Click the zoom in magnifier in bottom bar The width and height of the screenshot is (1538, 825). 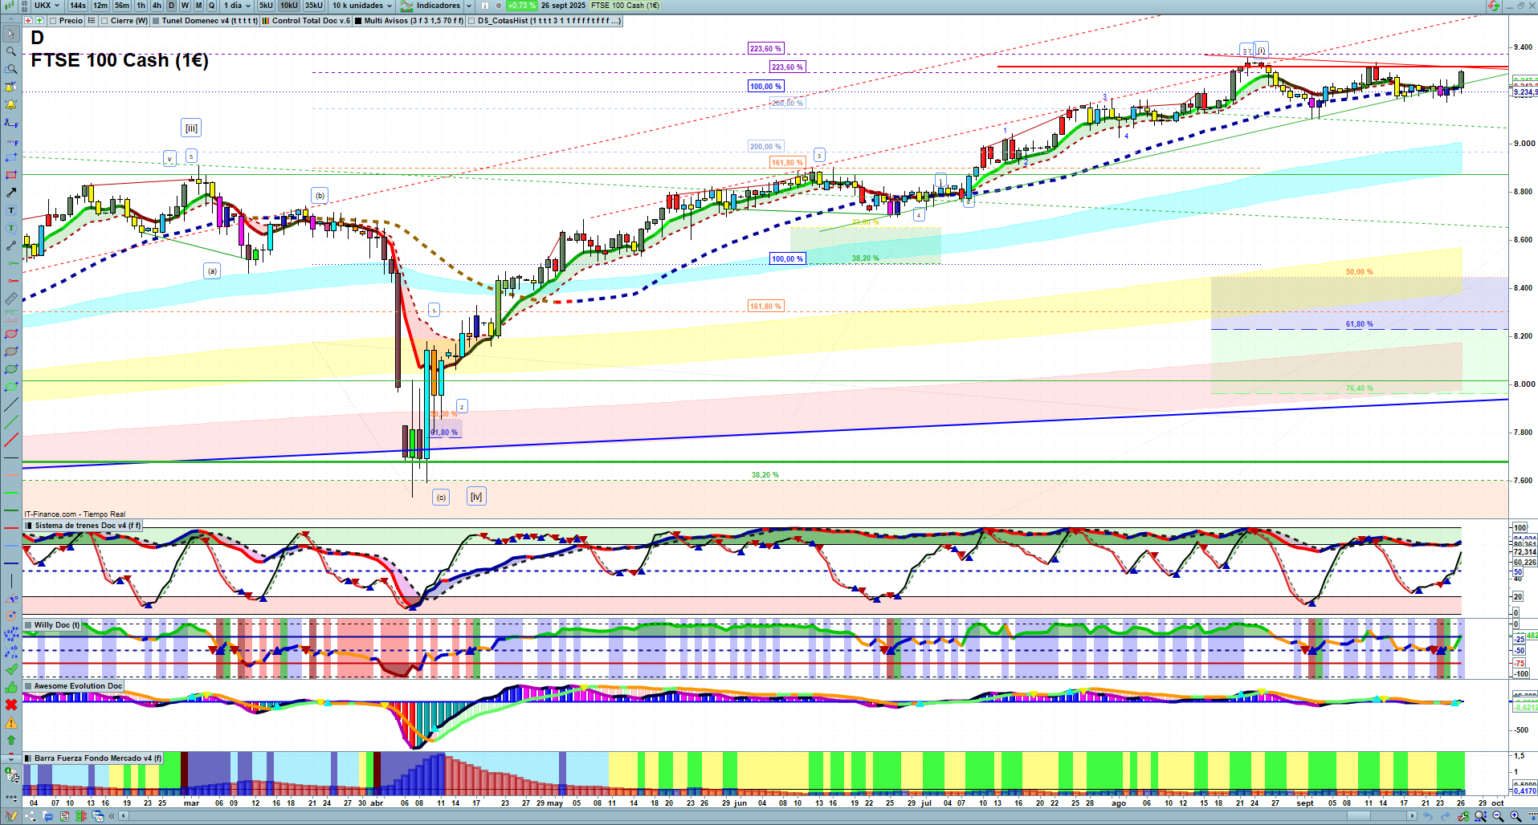click(1516, 816)
